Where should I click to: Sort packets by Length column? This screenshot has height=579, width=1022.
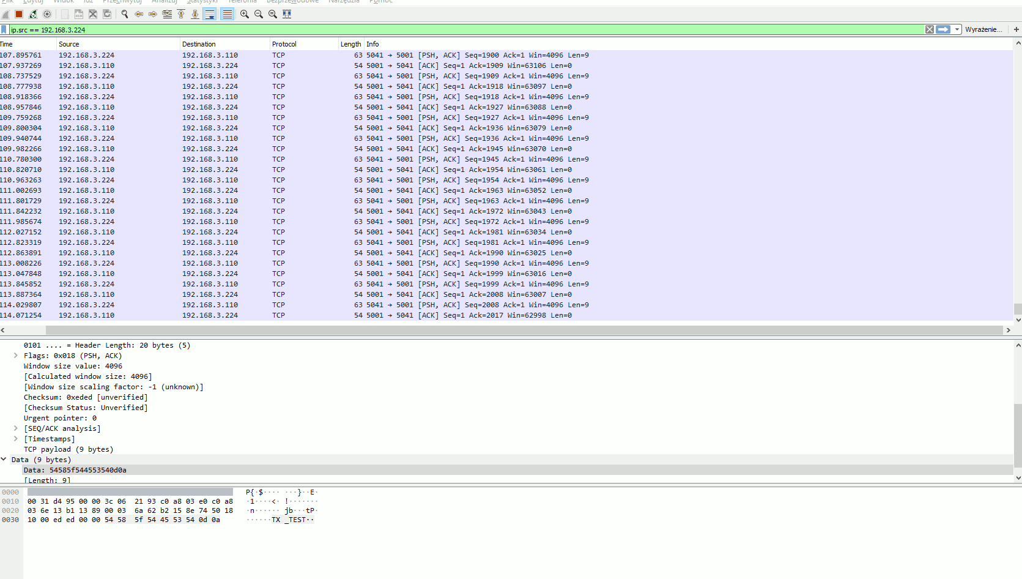point(351,44)
